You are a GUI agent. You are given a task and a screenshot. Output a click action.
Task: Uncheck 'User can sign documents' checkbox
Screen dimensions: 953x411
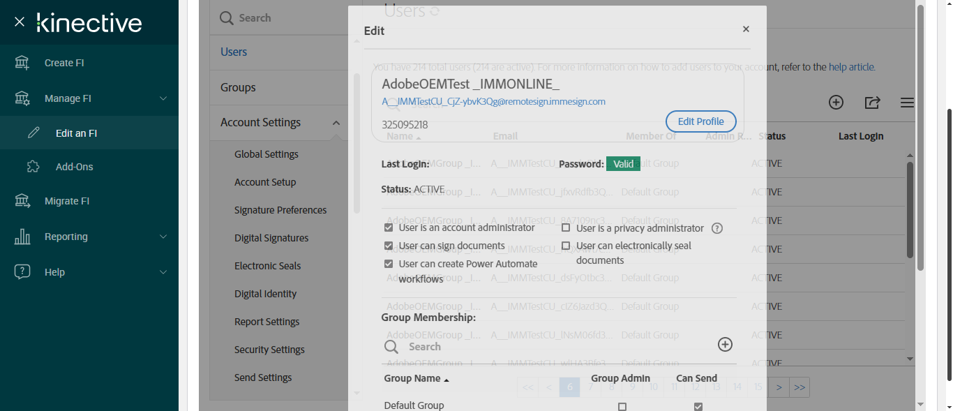[x=389, y=246]
